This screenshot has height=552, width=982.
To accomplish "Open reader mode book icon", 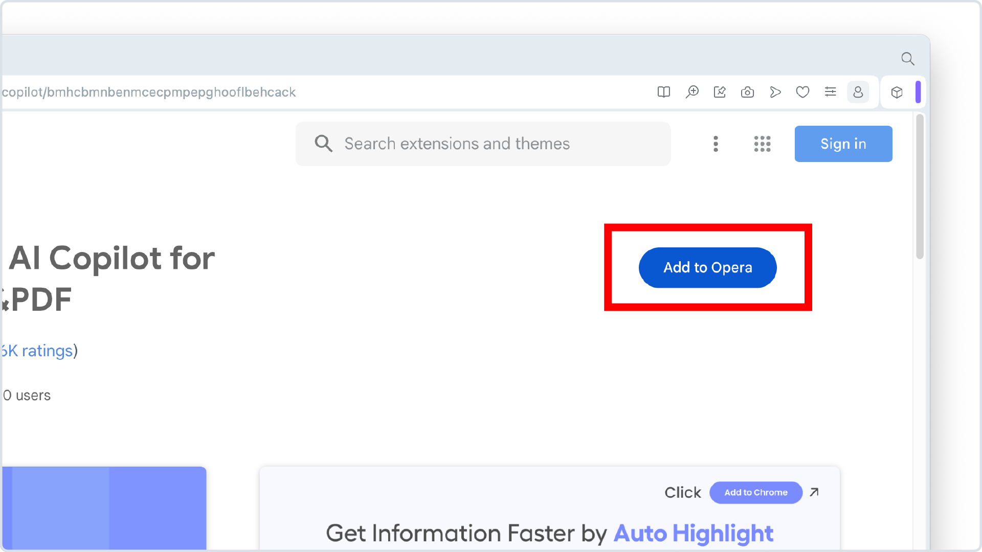I will 664,92.
